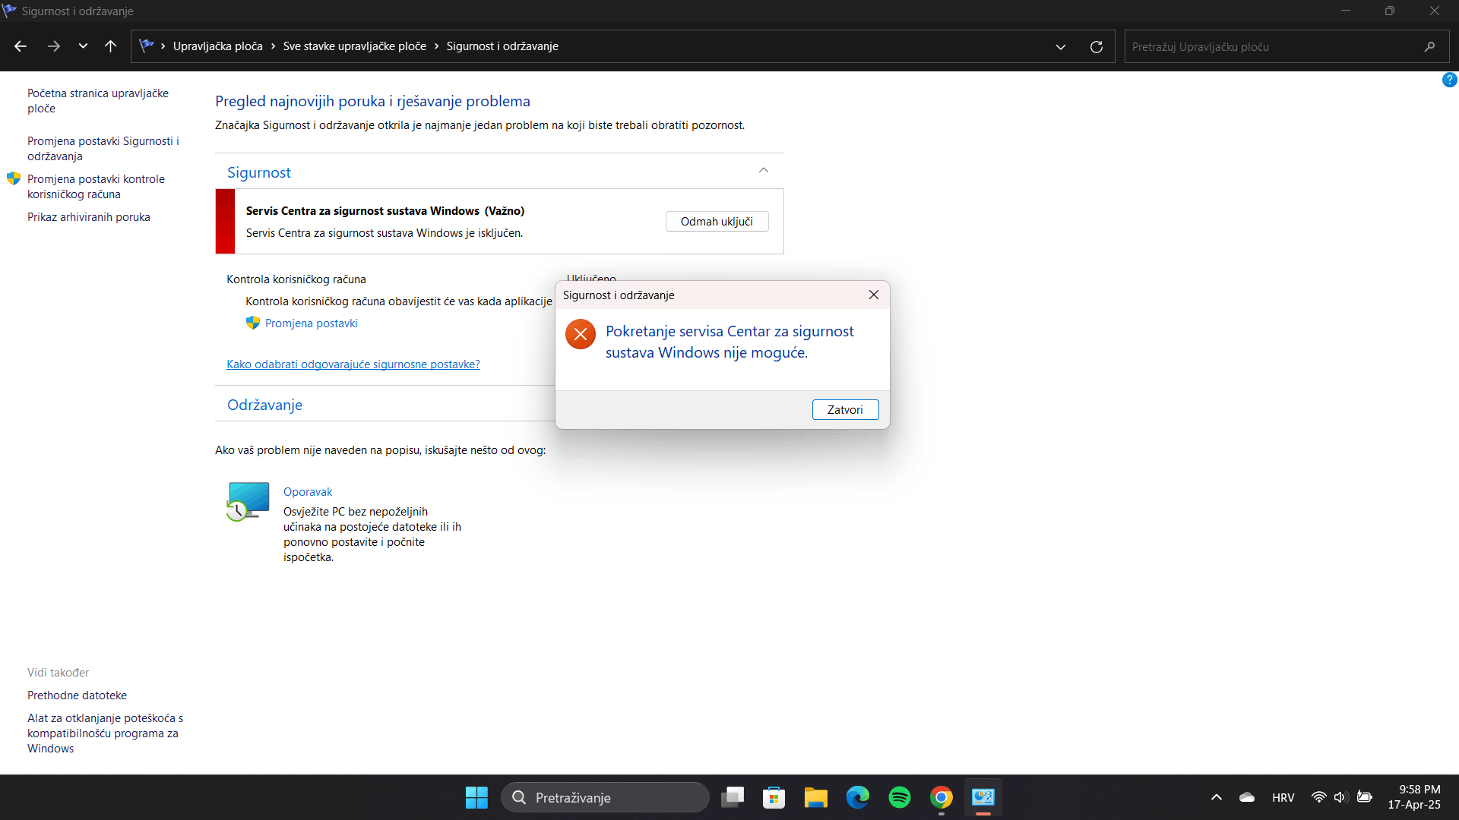Image resolution: width=1459 pixels, height=820 pixels.
Task: Open Kako odabrati odgovarajuće sigurnosne postavke link
Action: tap(353, 364)
